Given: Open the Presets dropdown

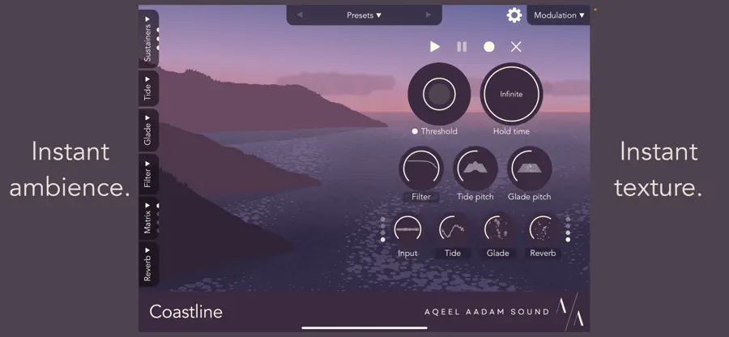Looking at the screenshot, I should 364,15.
